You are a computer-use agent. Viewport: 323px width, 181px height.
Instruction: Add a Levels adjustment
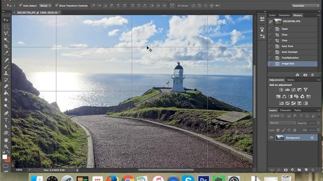click(x=287, y=89)
